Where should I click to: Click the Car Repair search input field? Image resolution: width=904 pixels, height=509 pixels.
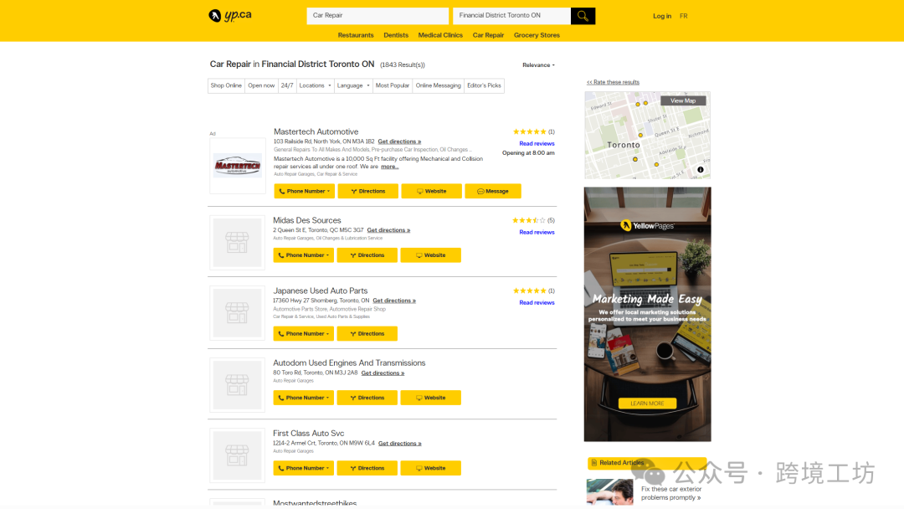tap(377, 16)
